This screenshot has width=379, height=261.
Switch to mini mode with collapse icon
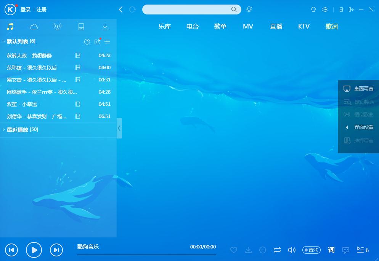pos(352,10)
